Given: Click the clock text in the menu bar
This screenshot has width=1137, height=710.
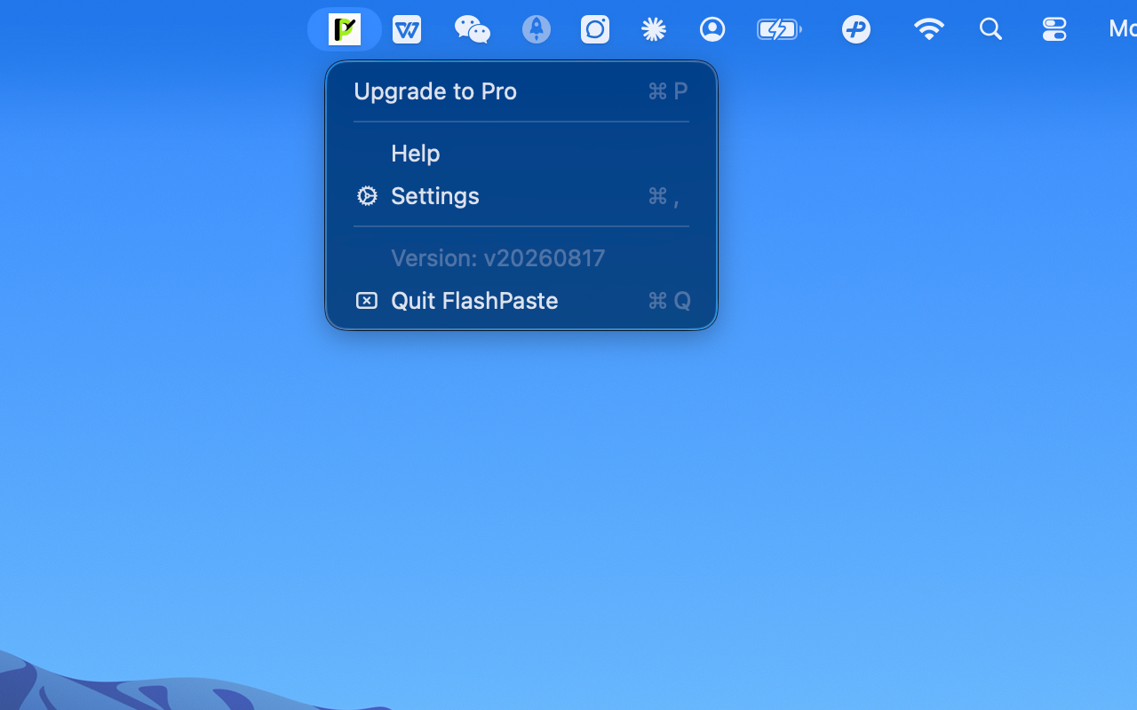Looking at the screenshot, I should [1123, 29].
